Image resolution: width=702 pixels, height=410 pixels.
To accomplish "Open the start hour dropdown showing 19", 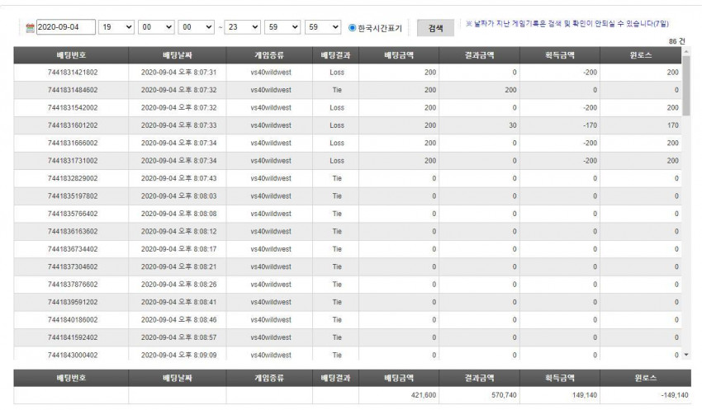I will tap(116, 27).
